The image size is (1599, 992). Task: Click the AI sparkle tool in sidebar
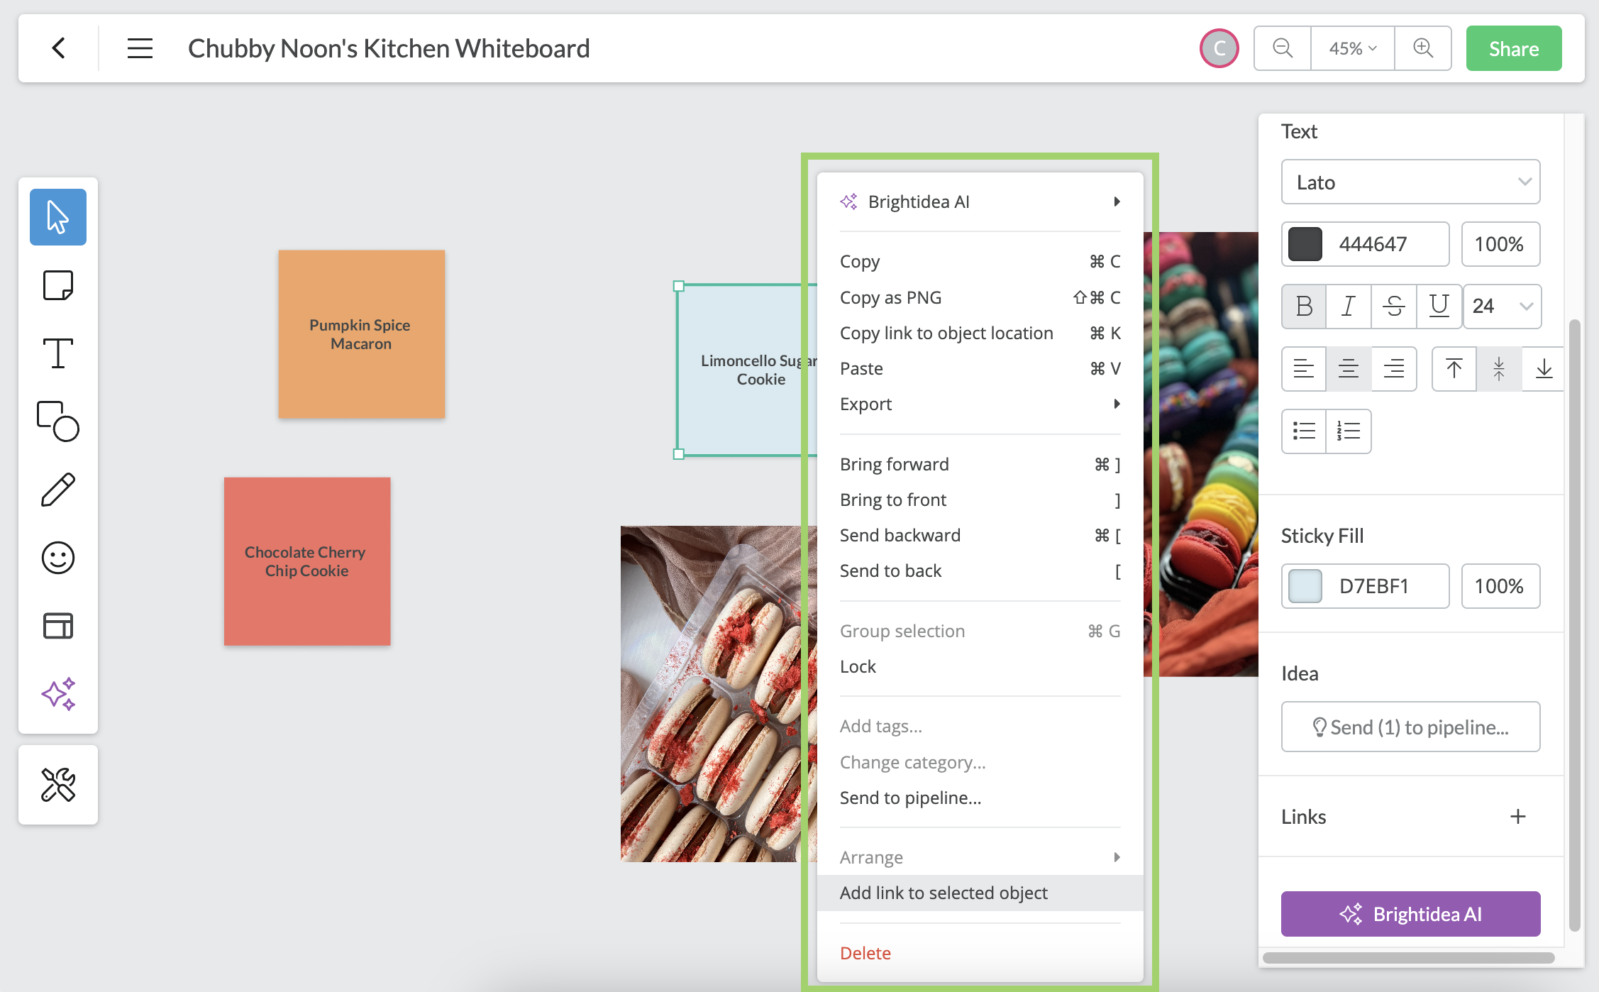click(58, 693)
